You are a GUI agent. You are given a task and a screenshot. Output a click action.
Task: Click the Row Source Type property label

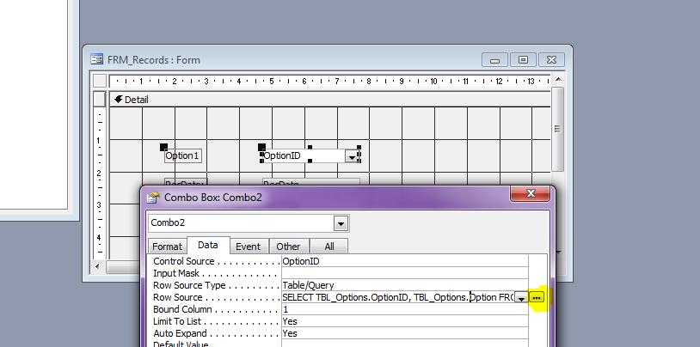[x=189, y=285]
